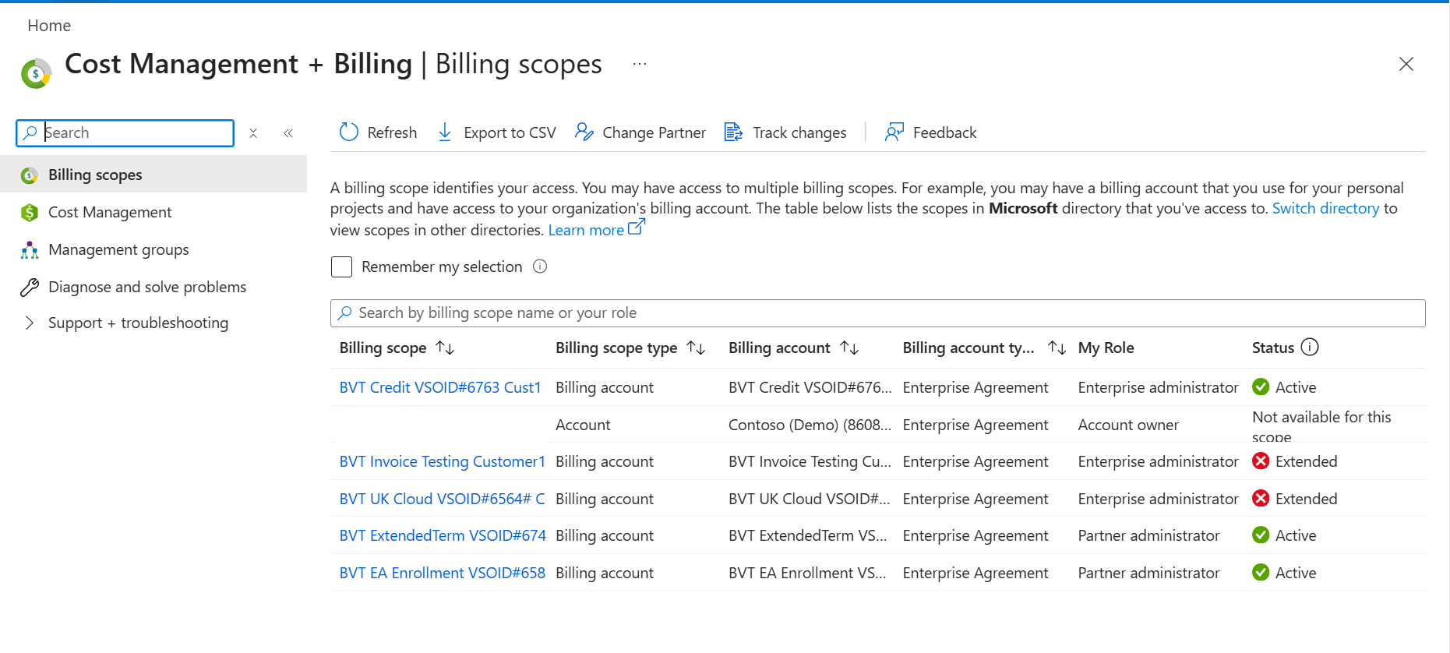Click the green Active icon for BVT EA Enrollment row
The width and height of the screenshot is (1450, 653).
1261,573
